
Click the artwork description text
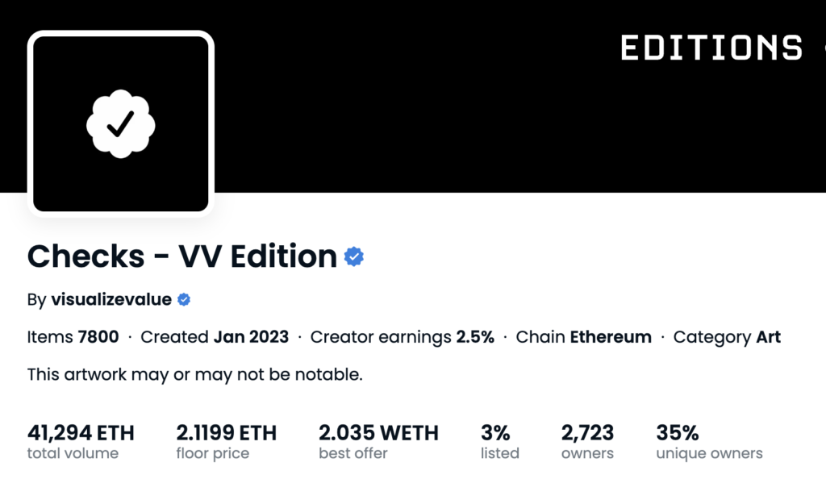click(195, 375)
